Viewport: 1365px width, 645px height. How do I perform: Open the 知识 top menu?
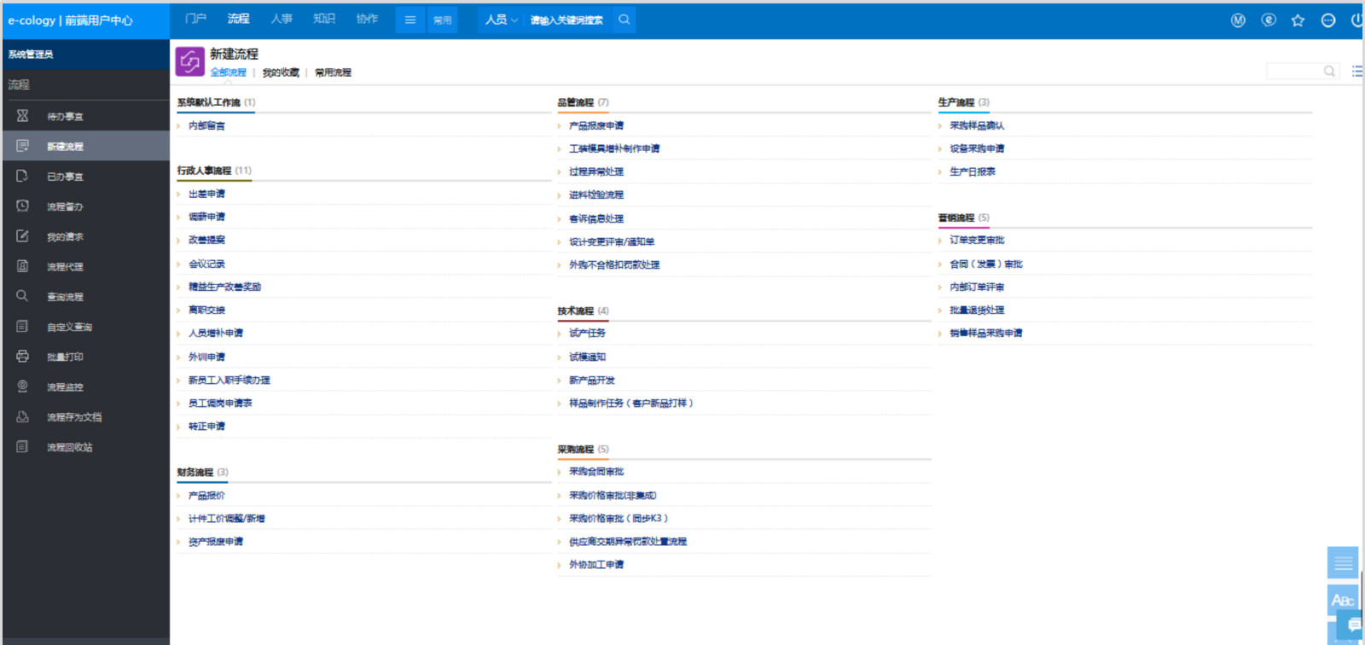coord(324,19)
